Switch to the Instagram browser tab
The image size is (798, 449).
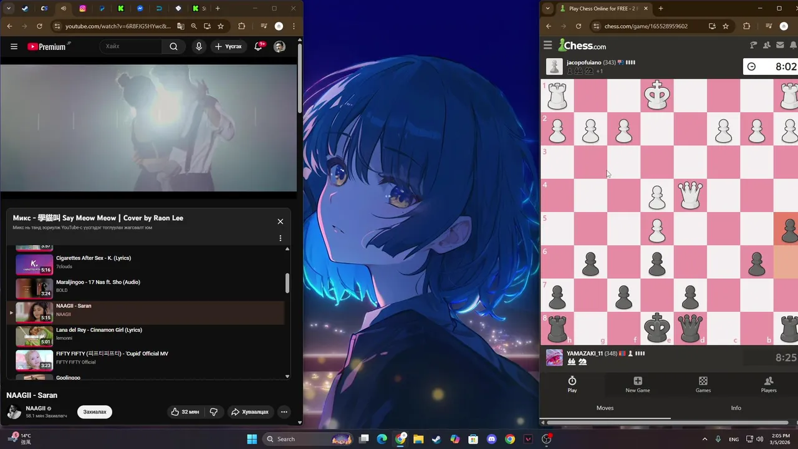[82, 9]
